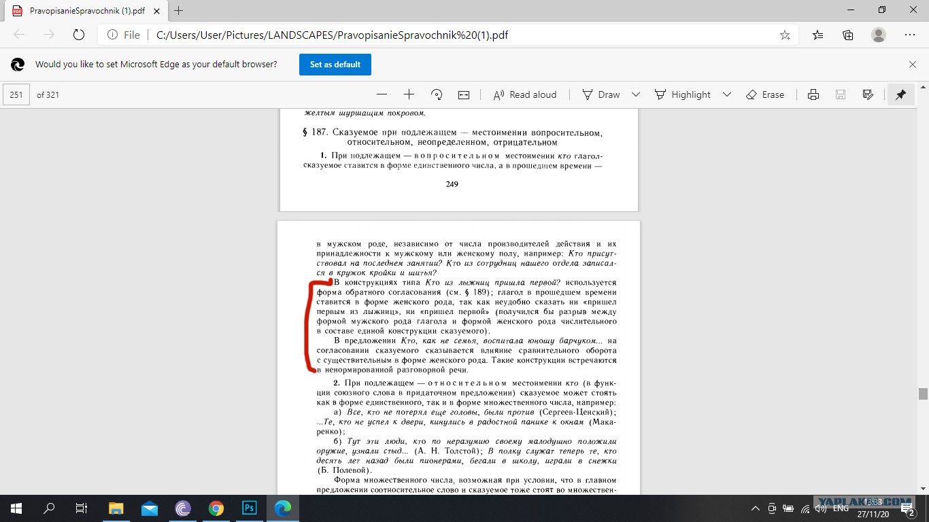Launch File Explorer from the taskbar

116,508
